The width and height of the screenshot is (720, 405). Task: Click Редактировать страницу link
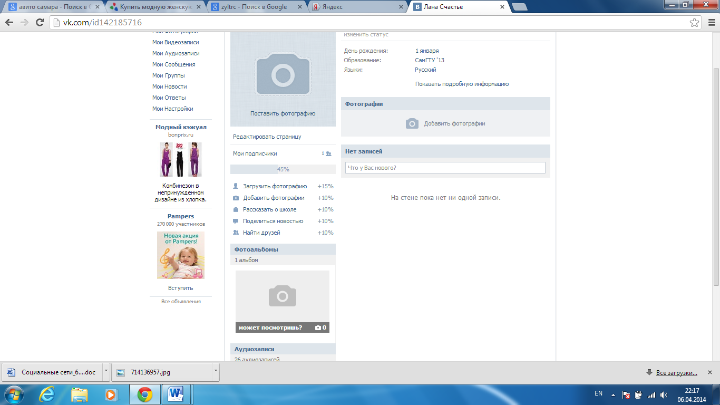pos(267,137)
